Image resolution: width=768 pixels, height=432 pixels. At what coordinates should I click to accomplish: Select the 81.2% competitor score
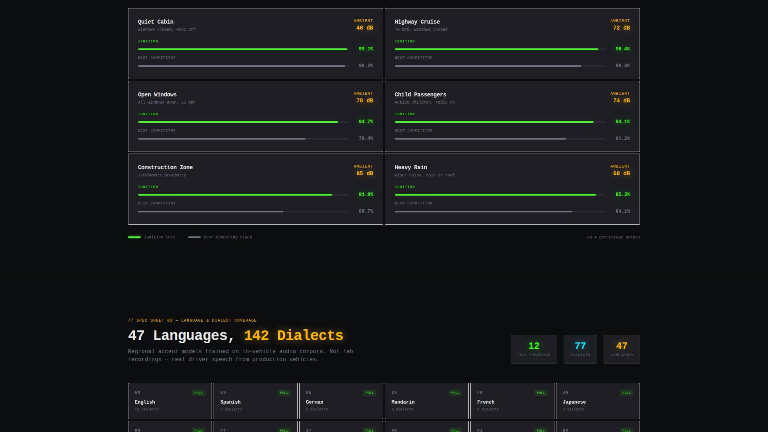click(x=623, y=138)
